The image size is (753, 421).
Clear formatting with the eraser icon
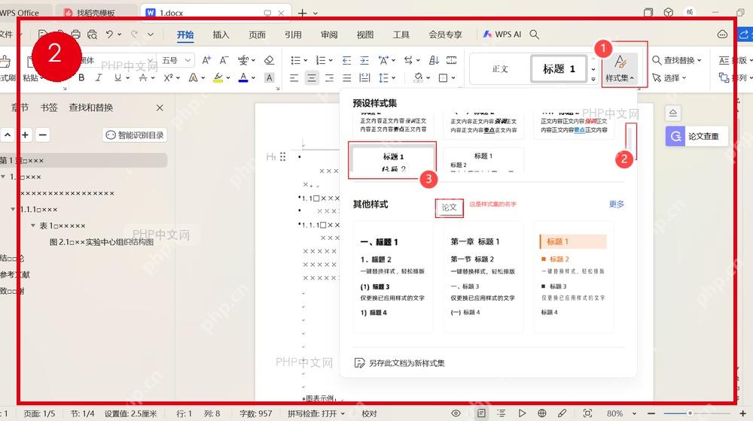click(x=269, y=60)
